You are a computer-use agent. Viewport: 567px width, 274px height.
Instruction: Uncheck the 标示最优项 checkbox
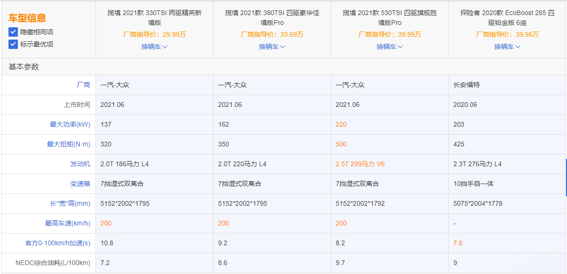point(13,44)
